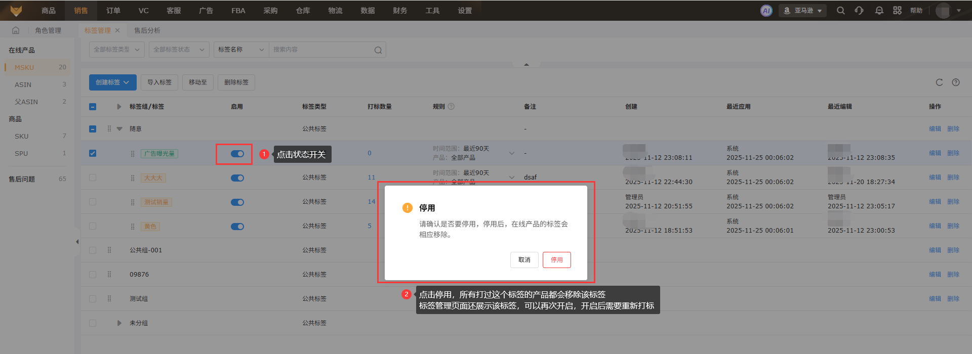
Task: Switch to the 角色管理 tab
Action: pos(48,30)
